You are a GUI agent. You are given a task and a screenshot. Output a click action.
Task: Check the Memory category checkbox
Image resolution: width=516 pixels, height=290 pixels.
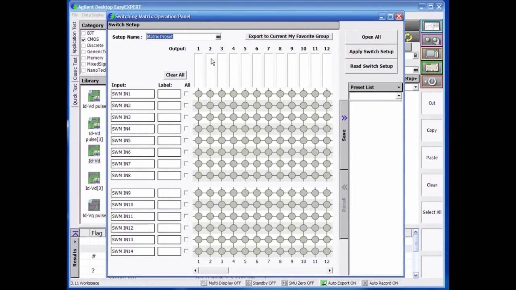pyautogui.click(x=83, y=58)
